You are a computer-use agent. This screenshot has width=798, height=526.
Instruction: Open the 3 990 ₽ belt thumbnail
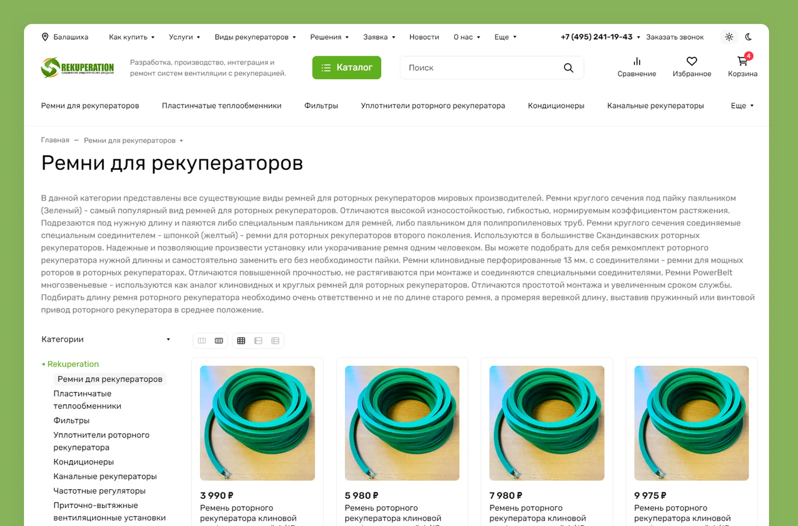click(257, 423)
